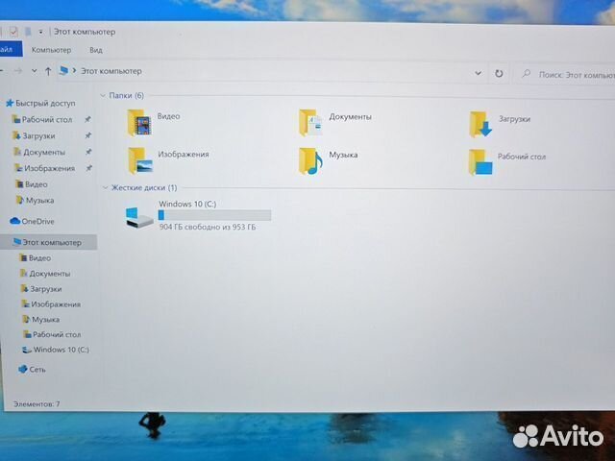Click Этот компьютер text in address bar
Image resolution: width=615 pixels, height=461 pixels.
tap(111, 71)
